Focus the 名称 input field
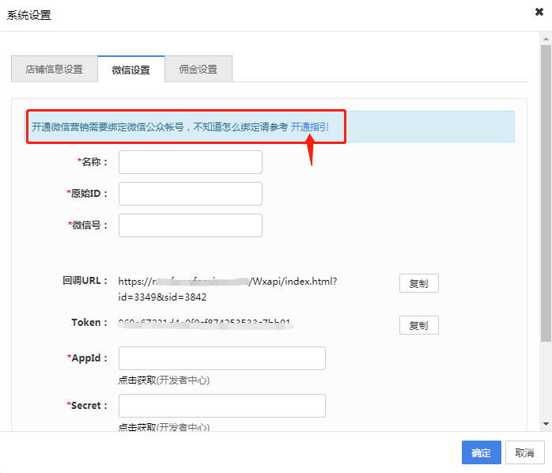Viewport: 552px width, 473px height. click(190, 162)
